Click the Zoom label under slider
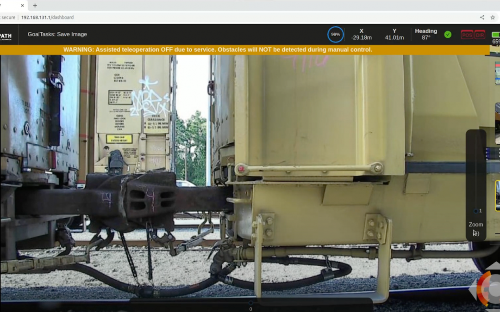Viewport: 500px width, 312px height. (x=475, y=225)
